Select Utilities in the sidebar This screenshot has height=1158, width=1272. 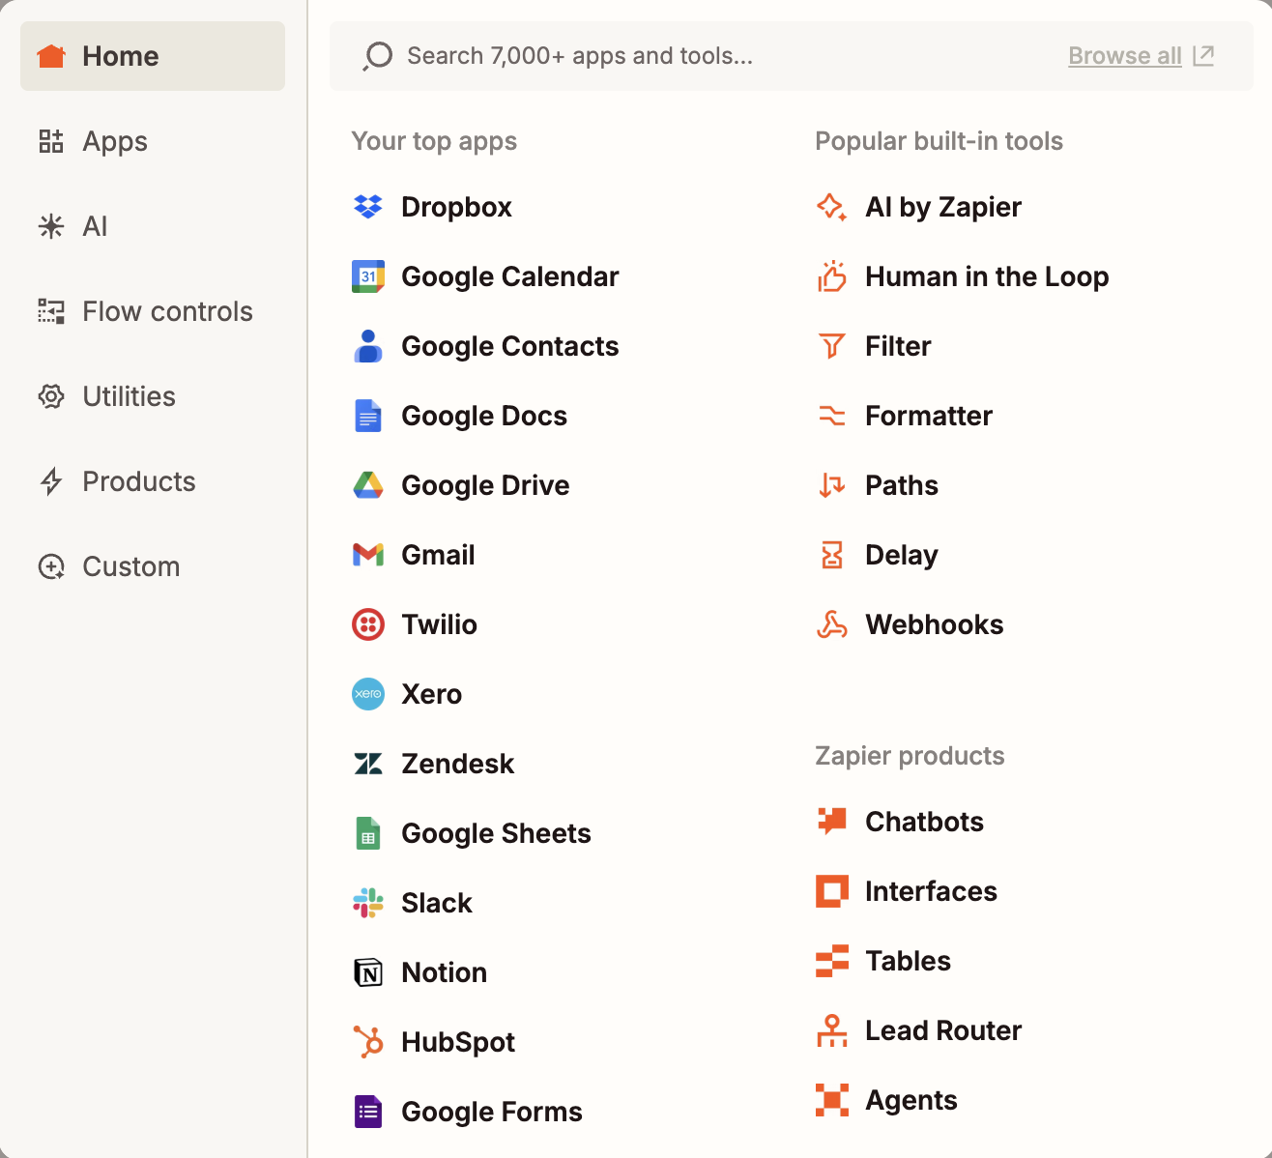click(129, 396)
